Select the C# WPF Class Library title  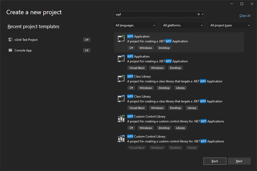click(x=139, y=77)
